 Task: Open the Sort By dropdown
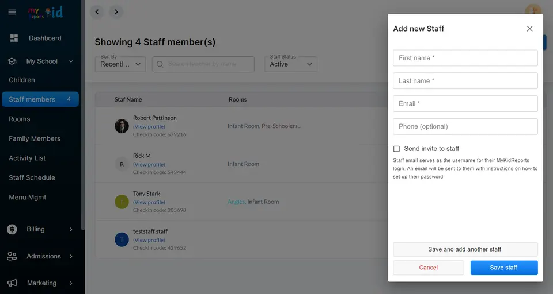tap(120, 64)
